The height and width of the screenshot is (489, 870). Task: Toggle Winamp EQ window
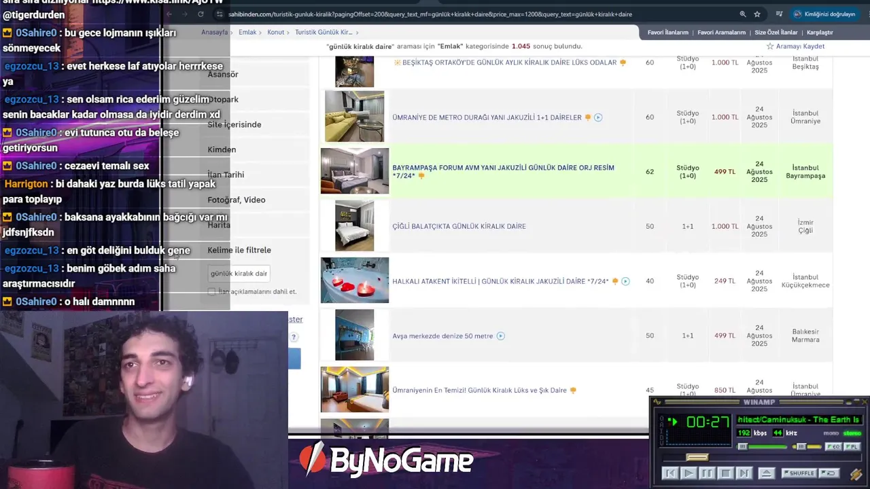[x=833, y=446]
